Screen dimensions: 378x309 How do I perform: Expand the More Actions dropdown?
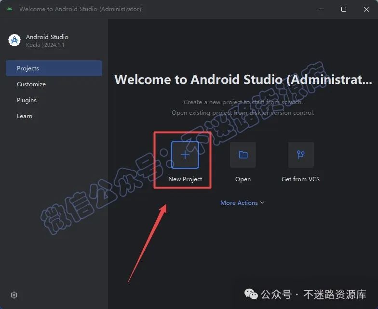242,202
